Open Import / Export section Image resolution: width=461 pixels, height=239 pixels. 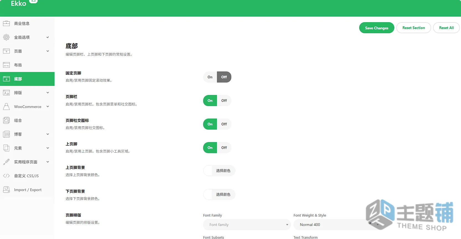27,190
